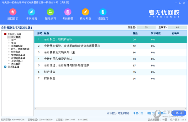Viewport: 188px width, 122px height.
Task: Click question count 87 cell
Action: coord(134,66)
